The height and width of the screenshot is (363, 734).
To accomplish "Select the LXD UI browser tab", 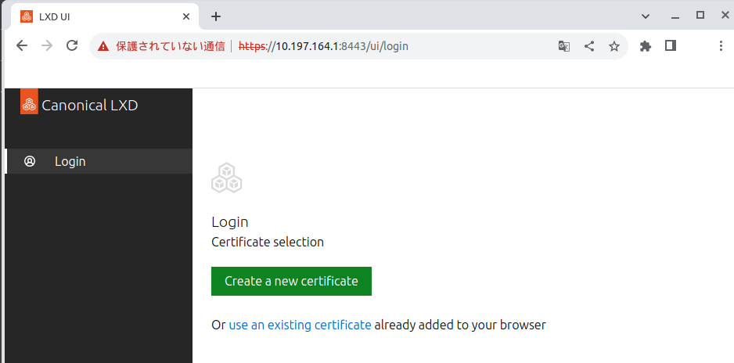I will 105,17.
